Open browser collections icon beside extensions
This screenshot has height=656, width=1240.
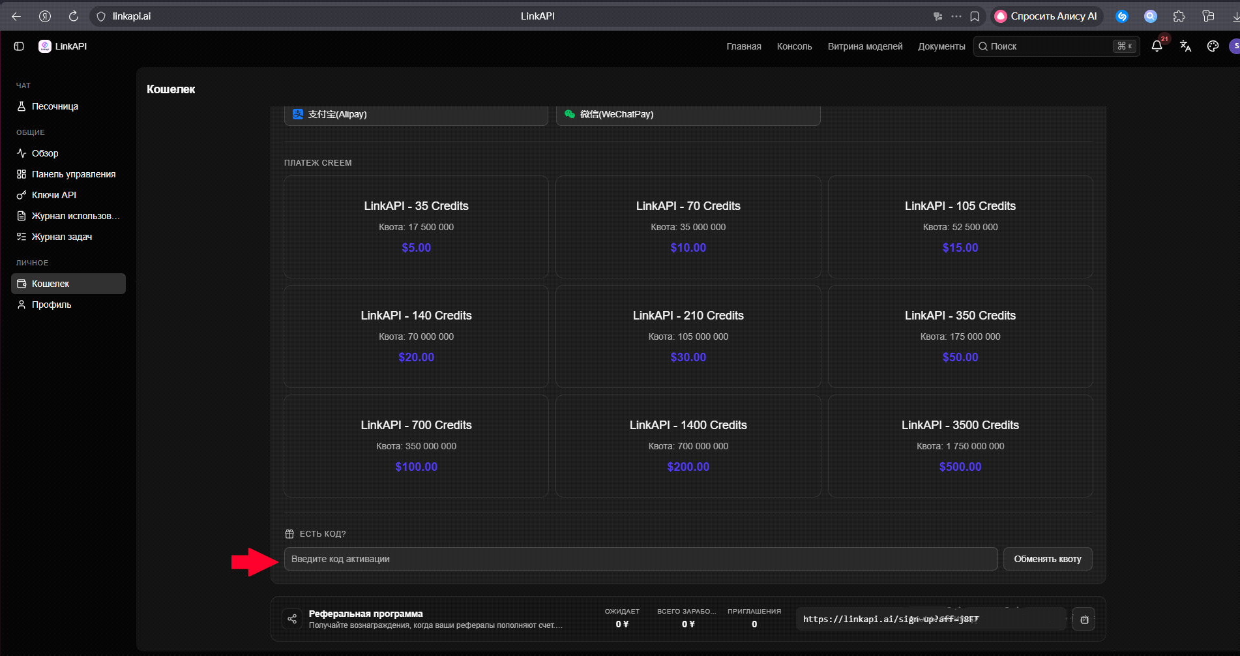(x=1208, y=16)
